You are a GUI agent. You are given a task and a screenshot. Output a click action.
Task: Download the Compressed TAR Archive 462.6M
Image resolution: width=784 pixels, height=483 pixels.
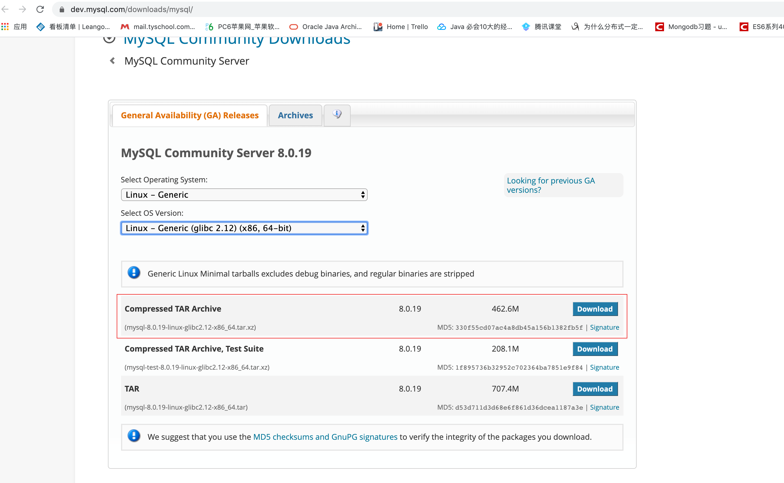595,309
